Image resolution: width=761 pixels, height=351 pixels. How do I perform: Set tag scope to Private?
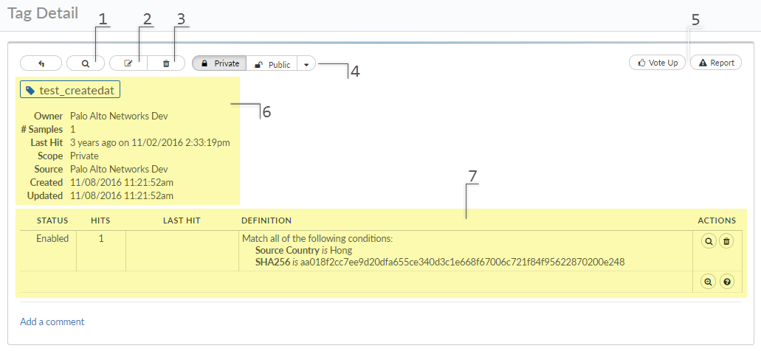(219, 63)
